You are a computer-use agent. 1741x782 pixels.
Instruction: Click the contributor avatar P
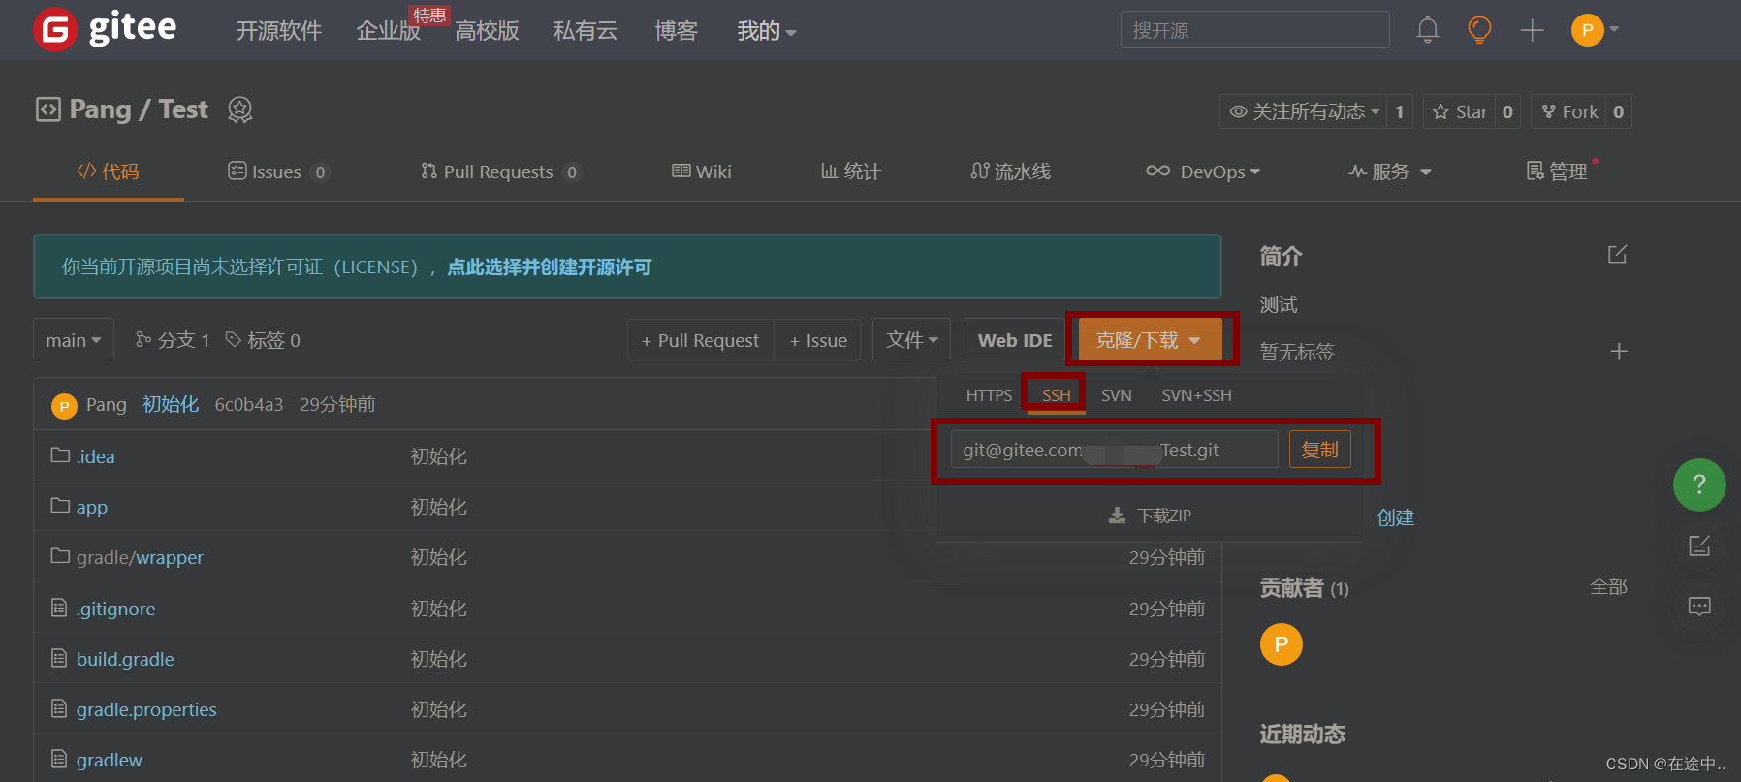tap(1282, 644)
